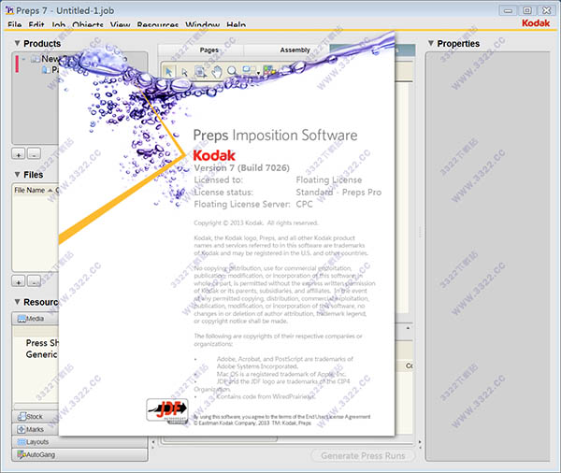Select the arrow selection tool in toolbar
561x473 pixels.
tap(169, 70)
